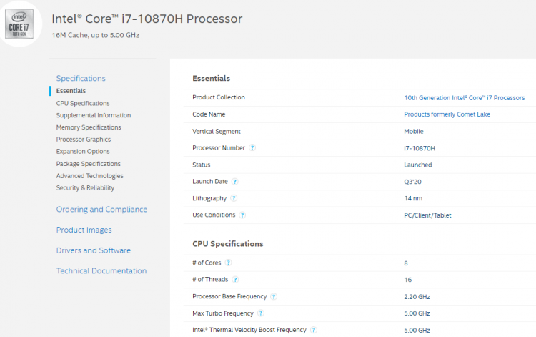
Task: Open Technical Documentation
Action: point(101,271)
